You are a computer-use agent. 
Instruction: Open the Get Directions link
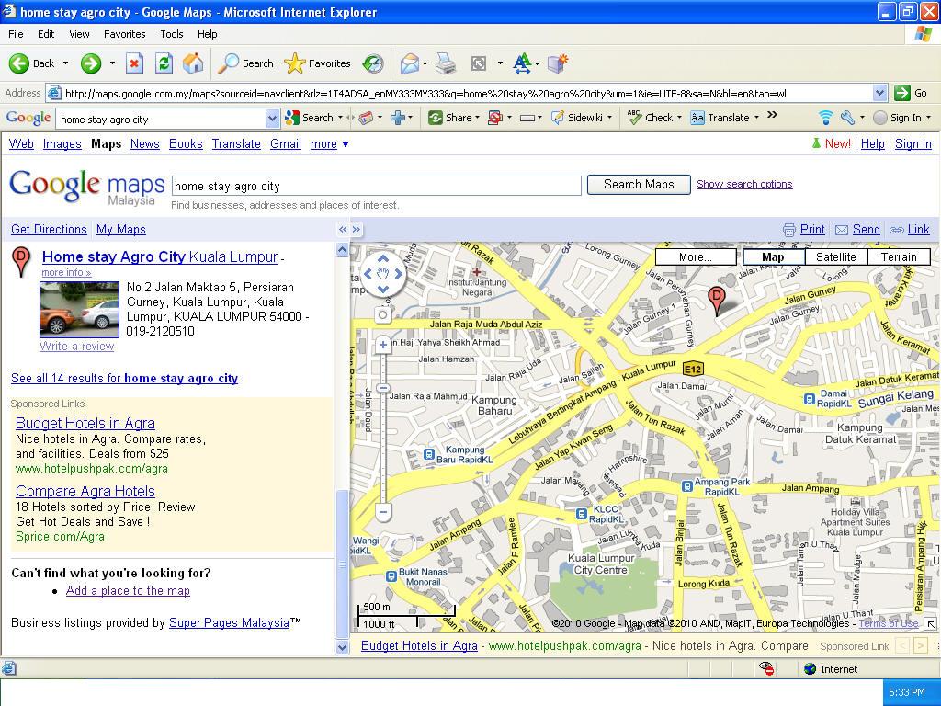49,230
